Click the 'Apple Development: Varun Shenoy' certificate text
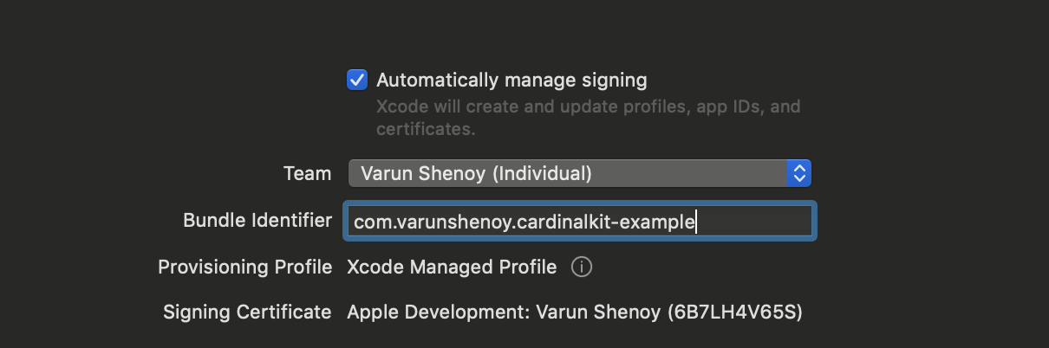 503,312
